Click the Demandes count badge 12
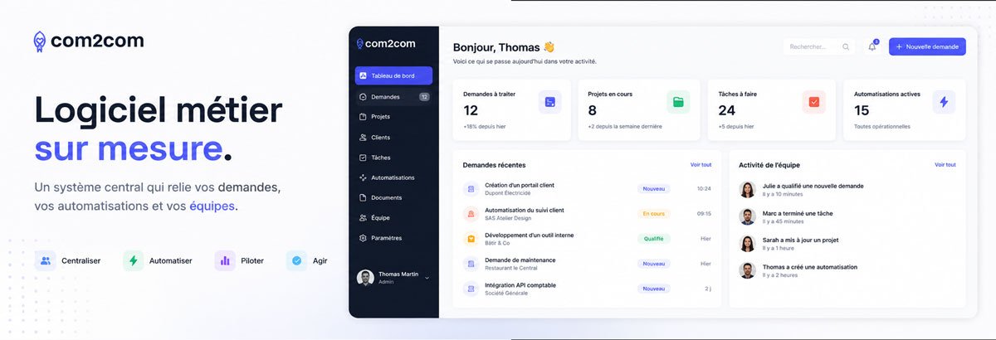This screenshot has width=996, height=340. point(424,97)
